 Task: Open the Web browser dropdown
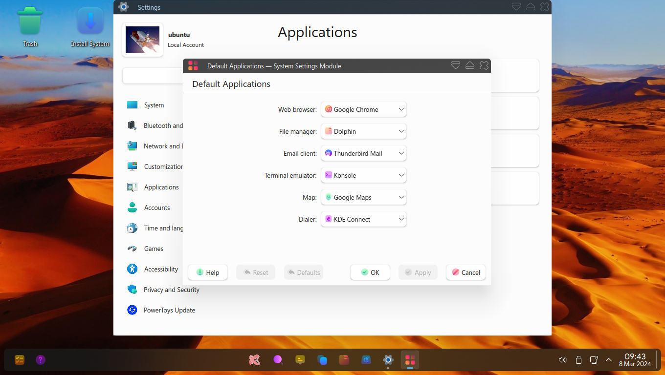(x=364, y=109)
